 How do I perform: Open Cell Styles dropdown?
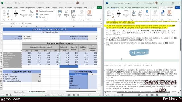[41, 17]
